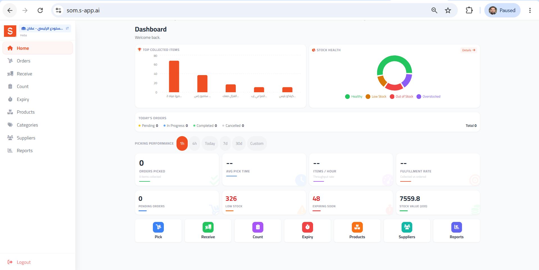
Task: Select the 7d performance range
Action: [x=225, y=143]
